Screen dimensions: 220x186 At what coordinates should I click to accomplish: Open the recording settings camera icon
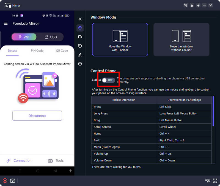click(80, 37)
